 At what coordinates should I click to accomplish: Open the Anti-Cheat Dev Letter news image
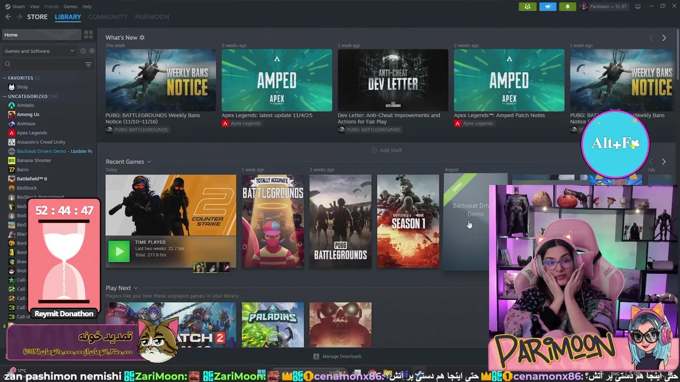pos(393,80)
